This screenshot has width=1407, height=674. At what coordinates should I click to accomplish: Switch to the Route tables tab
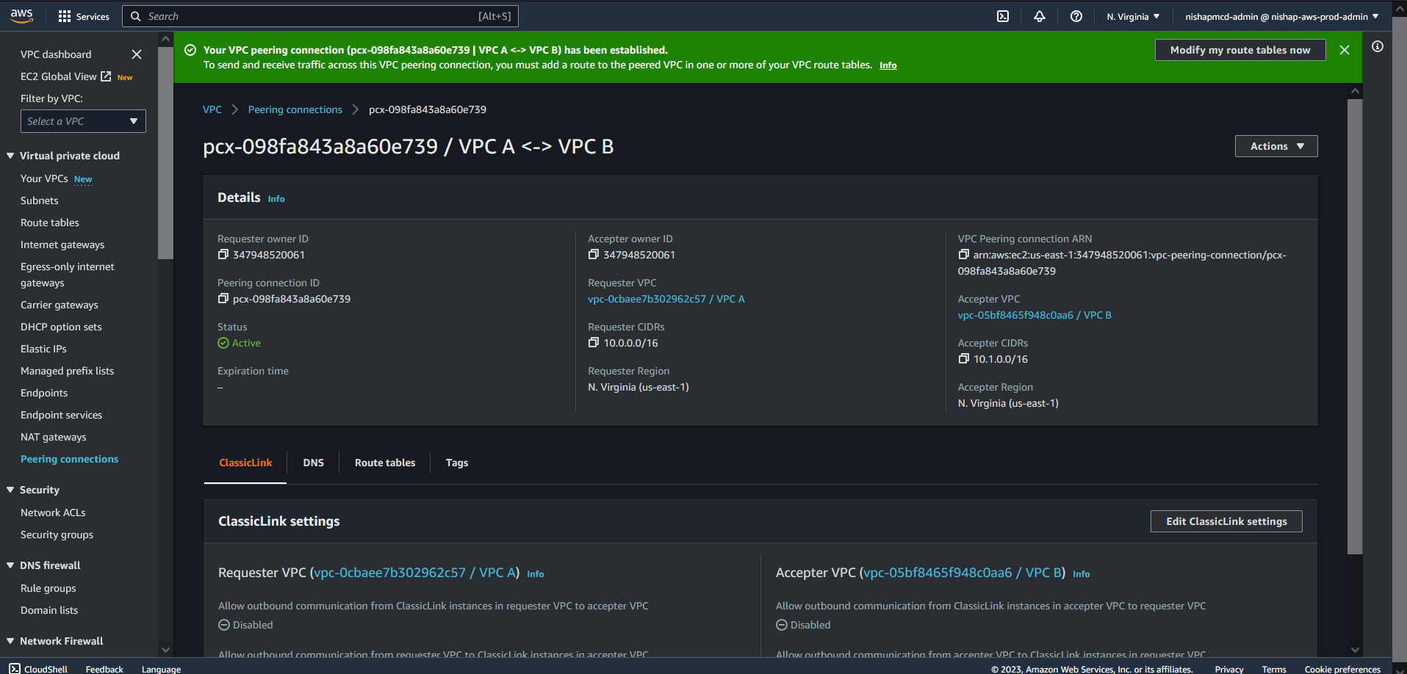point(385,463)
